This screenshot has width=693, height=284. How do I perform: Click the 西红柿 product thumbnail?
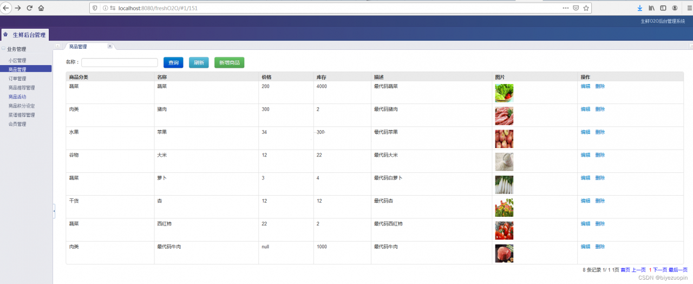pyautogui.click(x=504, y=230)
